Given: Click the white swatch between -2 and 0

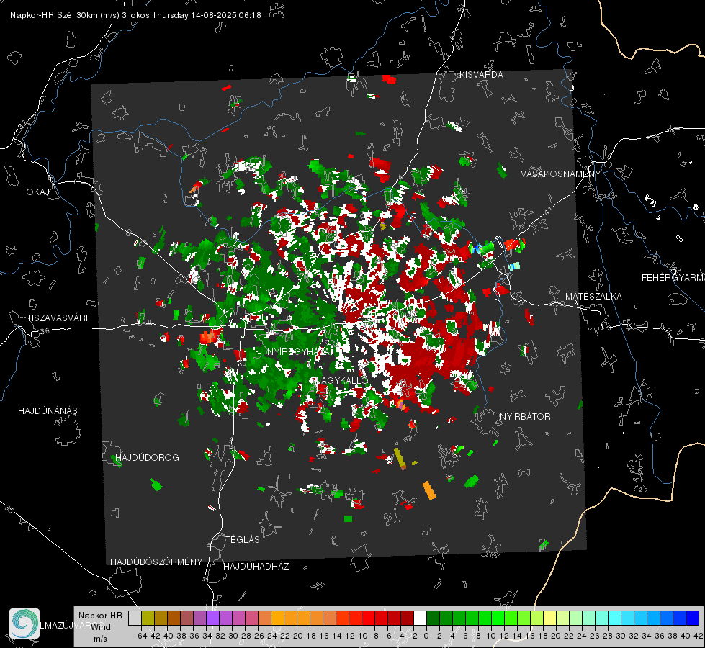Looking at the screenshot, I should [420, 618].
